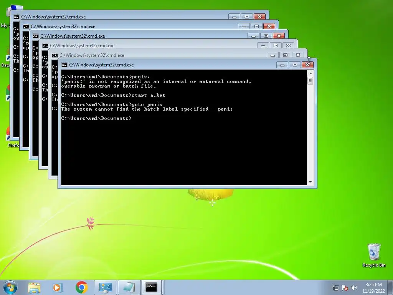Close the second cmd.exe window
This screenshot has height=295, width=393.
pos(269,27)
